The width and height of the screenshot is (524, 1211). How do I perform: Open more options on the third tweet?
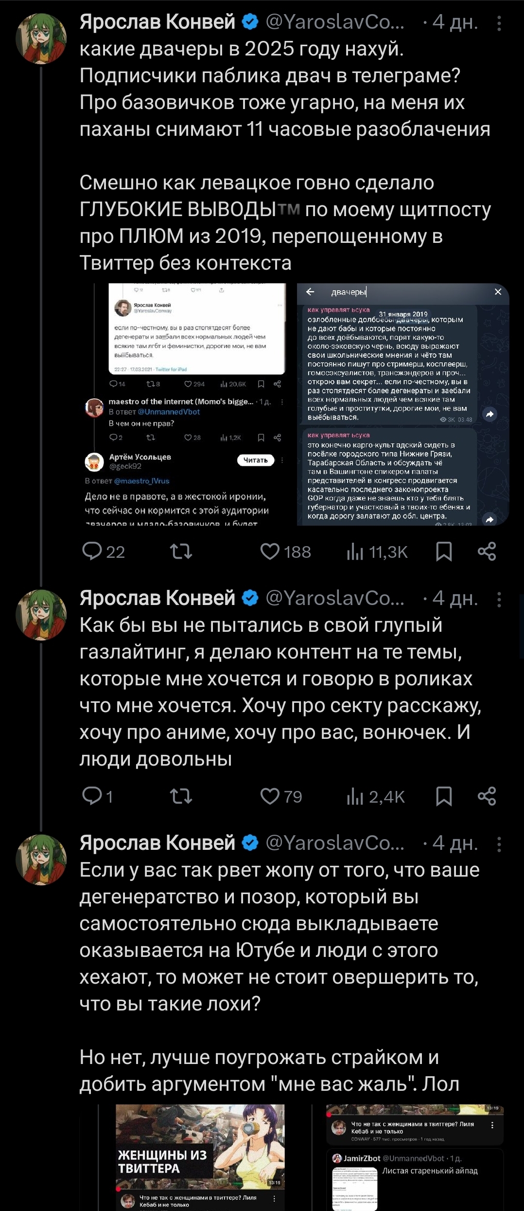tap(499, 844)
